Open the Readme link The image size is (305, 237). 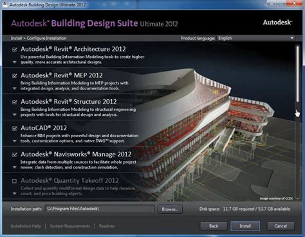coord(107,226)
